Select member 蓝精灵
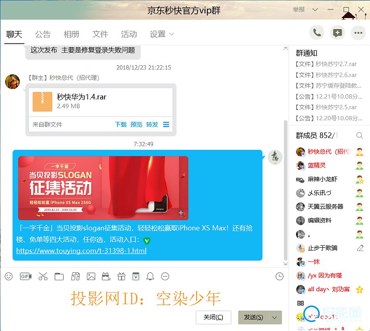This screenshot has height=331, width=370. tap(330, 165)
